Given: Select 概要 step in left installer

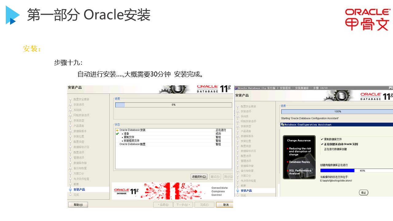Looking at the screenshot, I should pyautogui.click(x=76, y=184).
